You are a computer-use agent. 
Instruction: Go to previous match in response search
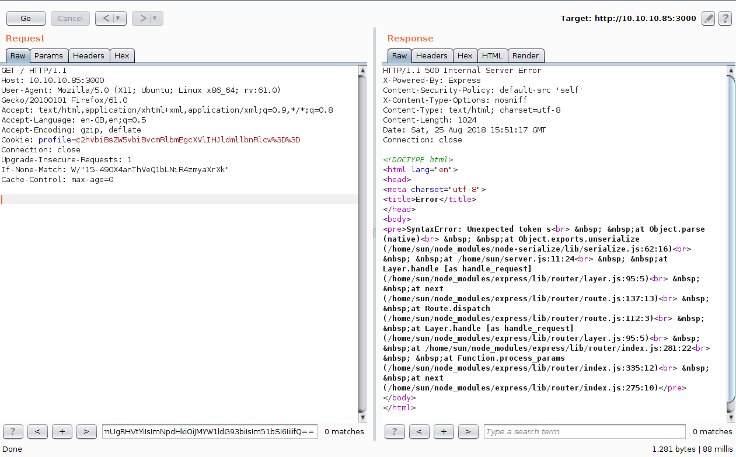pos(419,431)
